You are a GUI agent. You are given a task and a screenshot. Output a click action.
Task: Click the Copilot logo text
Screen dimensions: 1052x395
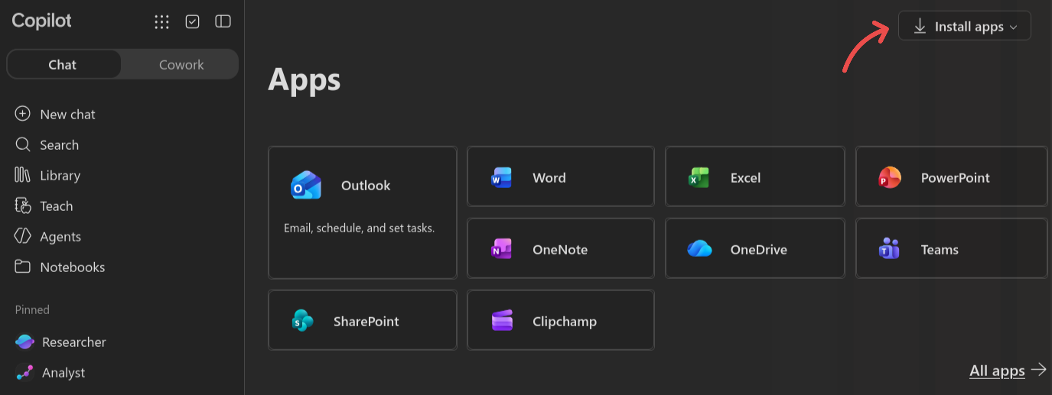[x=41, y=21]
